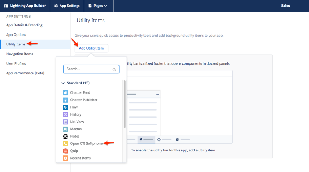
Task: Select the Quip icon
Action: (x=65, y=151)
